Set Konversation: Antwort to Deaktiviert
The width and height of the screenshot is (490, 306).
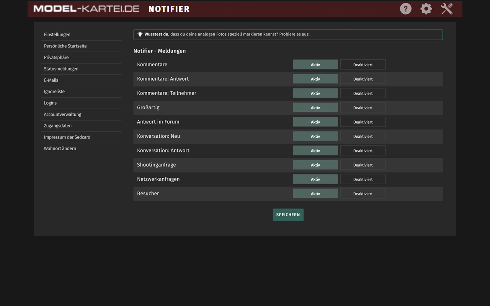pyautogui.click(x=363, y=151)
